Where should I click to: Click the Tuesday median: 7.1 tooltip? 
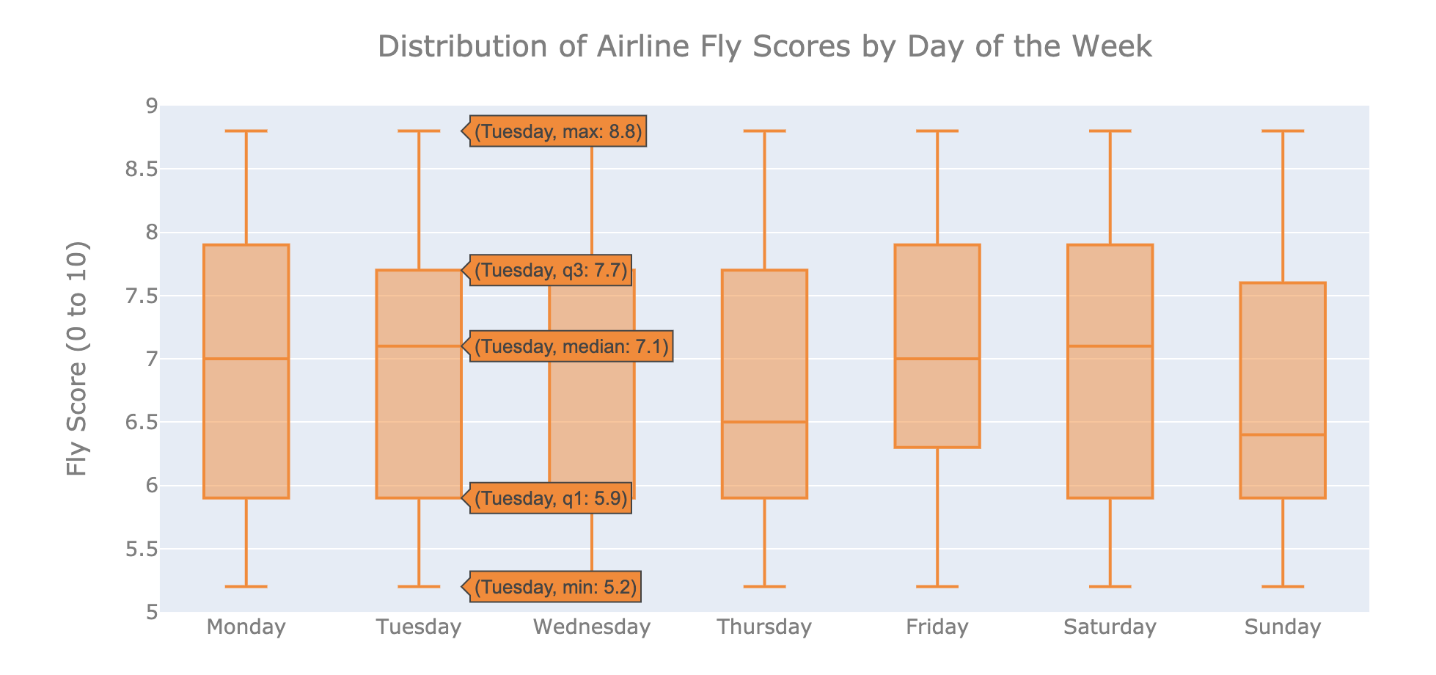[571, 346]
